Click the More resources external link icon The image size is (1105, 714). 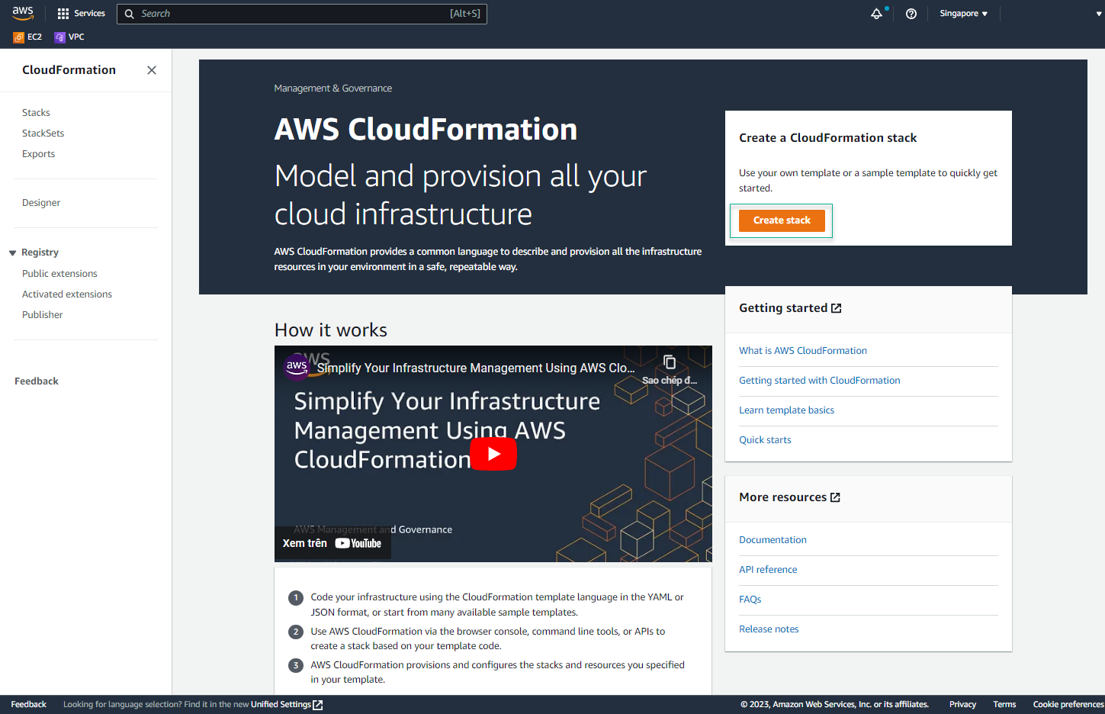[x=835, y=497]
